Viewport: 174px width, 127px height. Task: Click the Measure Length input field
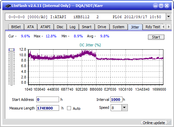48,108
